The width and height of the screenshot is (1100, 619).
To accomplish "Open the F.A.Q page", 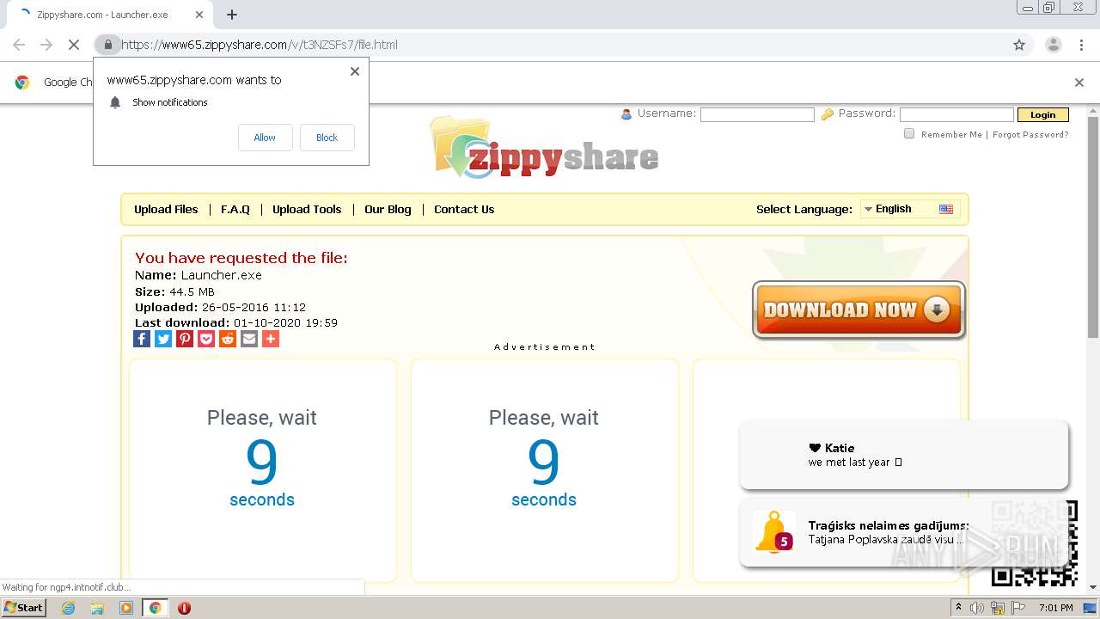I will [x=235, y=209].
